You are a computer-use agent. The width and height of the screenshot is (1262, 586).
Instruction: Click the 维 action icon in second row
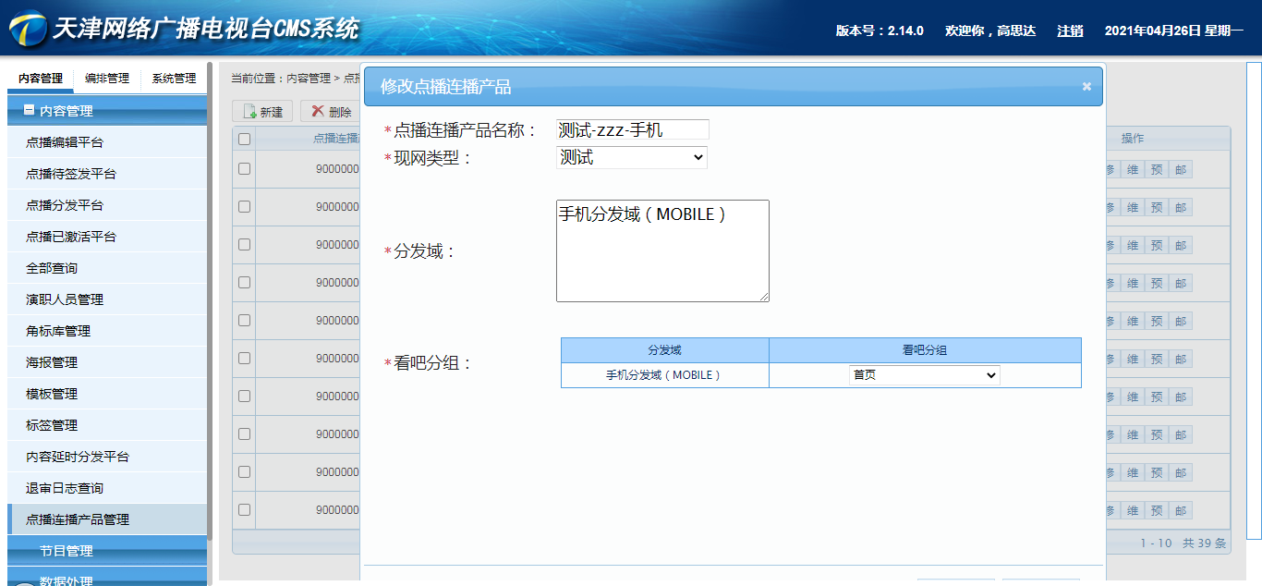pos(1133,207)
